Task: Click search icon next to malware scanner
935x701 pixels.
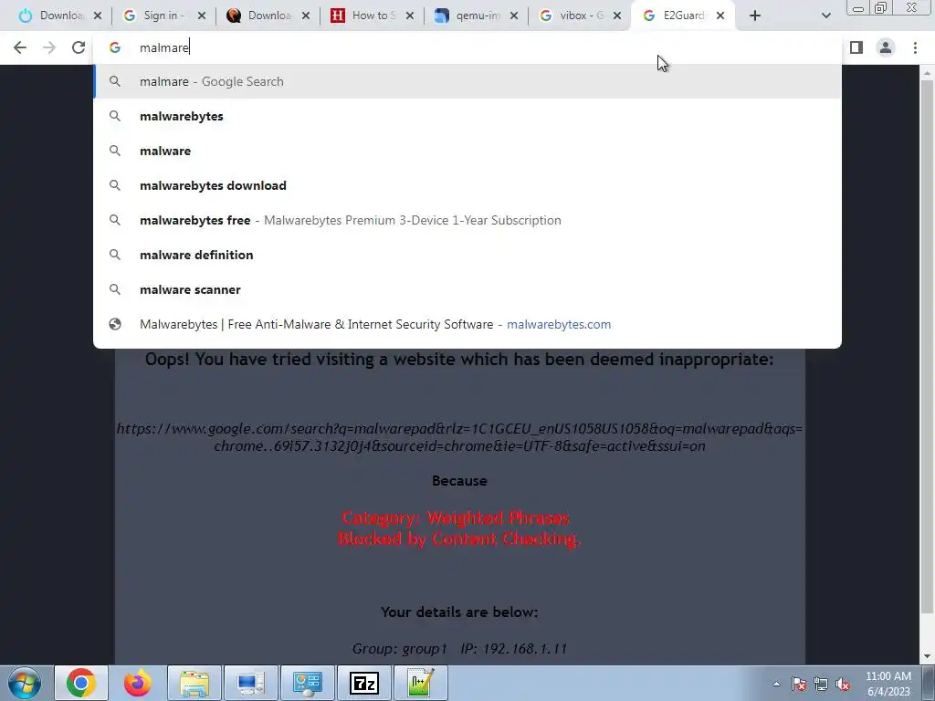Action: tap(115, 289)
